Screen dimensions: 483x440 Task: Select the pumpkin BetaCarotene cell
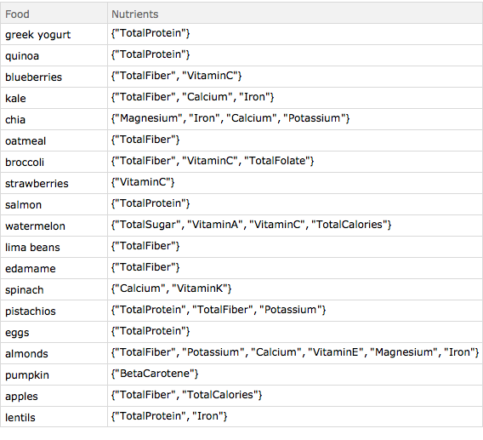(295, 374)
